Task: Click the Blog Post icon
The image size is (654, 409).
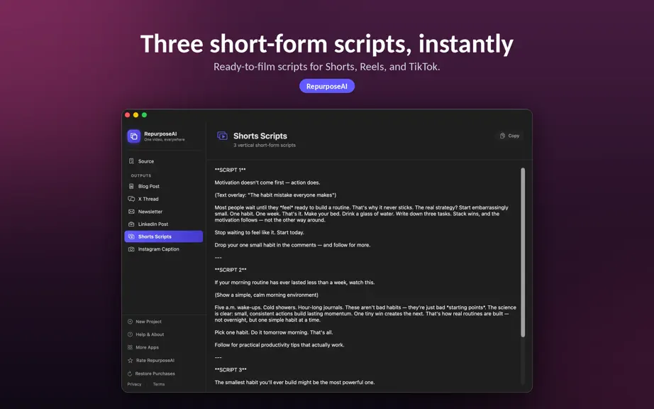Action: tap(131, 186)
